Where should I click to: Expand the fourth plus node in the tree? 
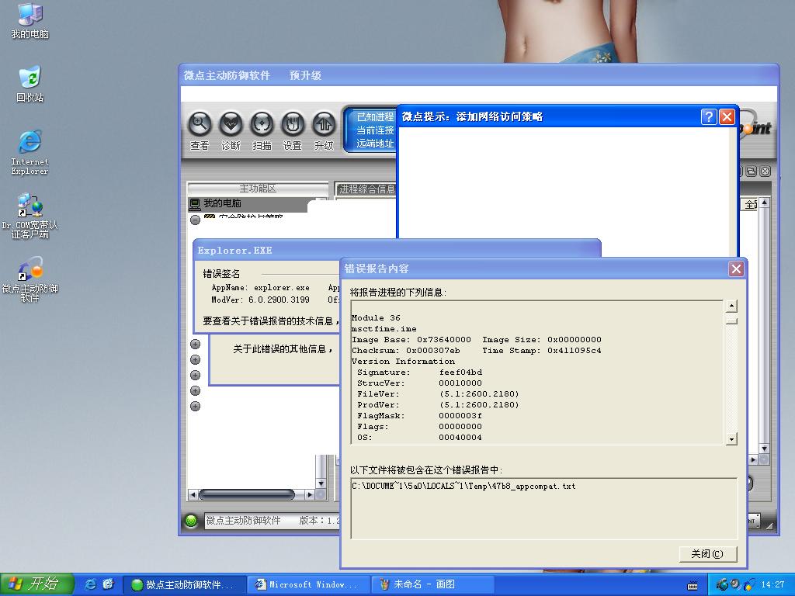tap(195, 391)
